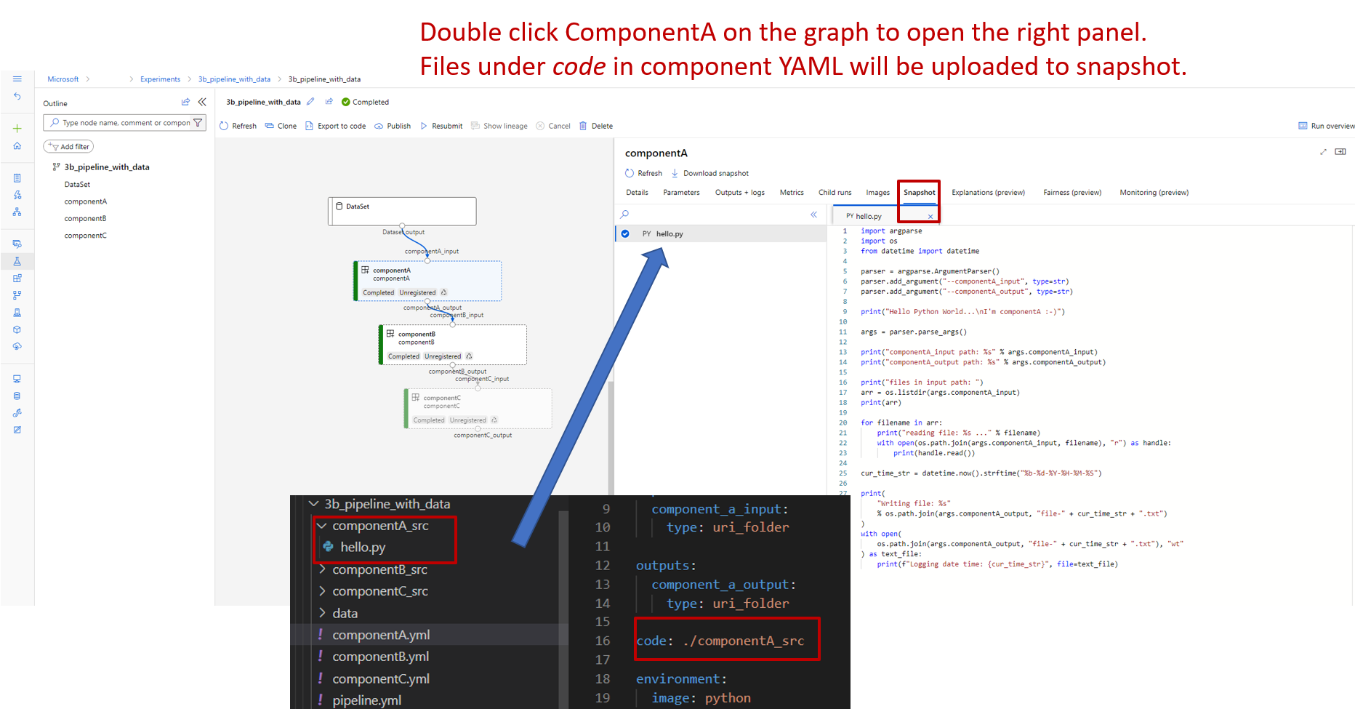The image size is (1355, 709).
Task: Click share icon beside pipeline title
Action: tap(329, 102)
